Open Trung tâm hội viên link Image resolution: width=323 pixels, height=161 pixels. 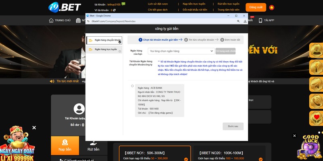tap(229, 10)
